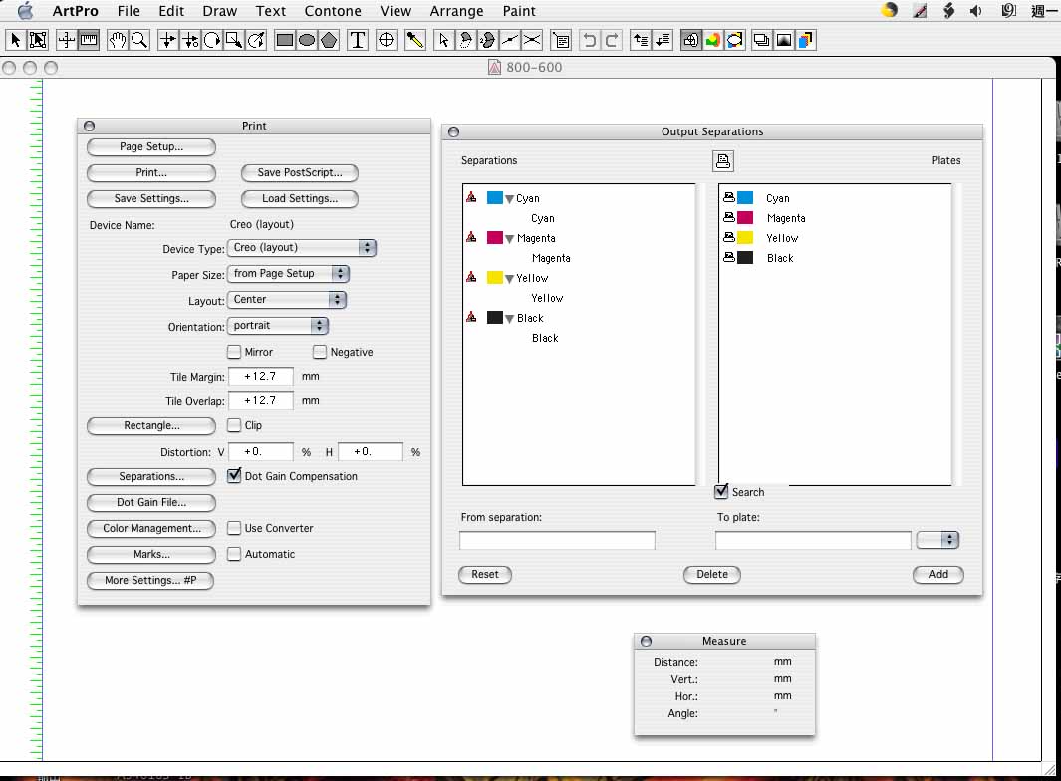Check the Use Converter option

tap(234, 528)
